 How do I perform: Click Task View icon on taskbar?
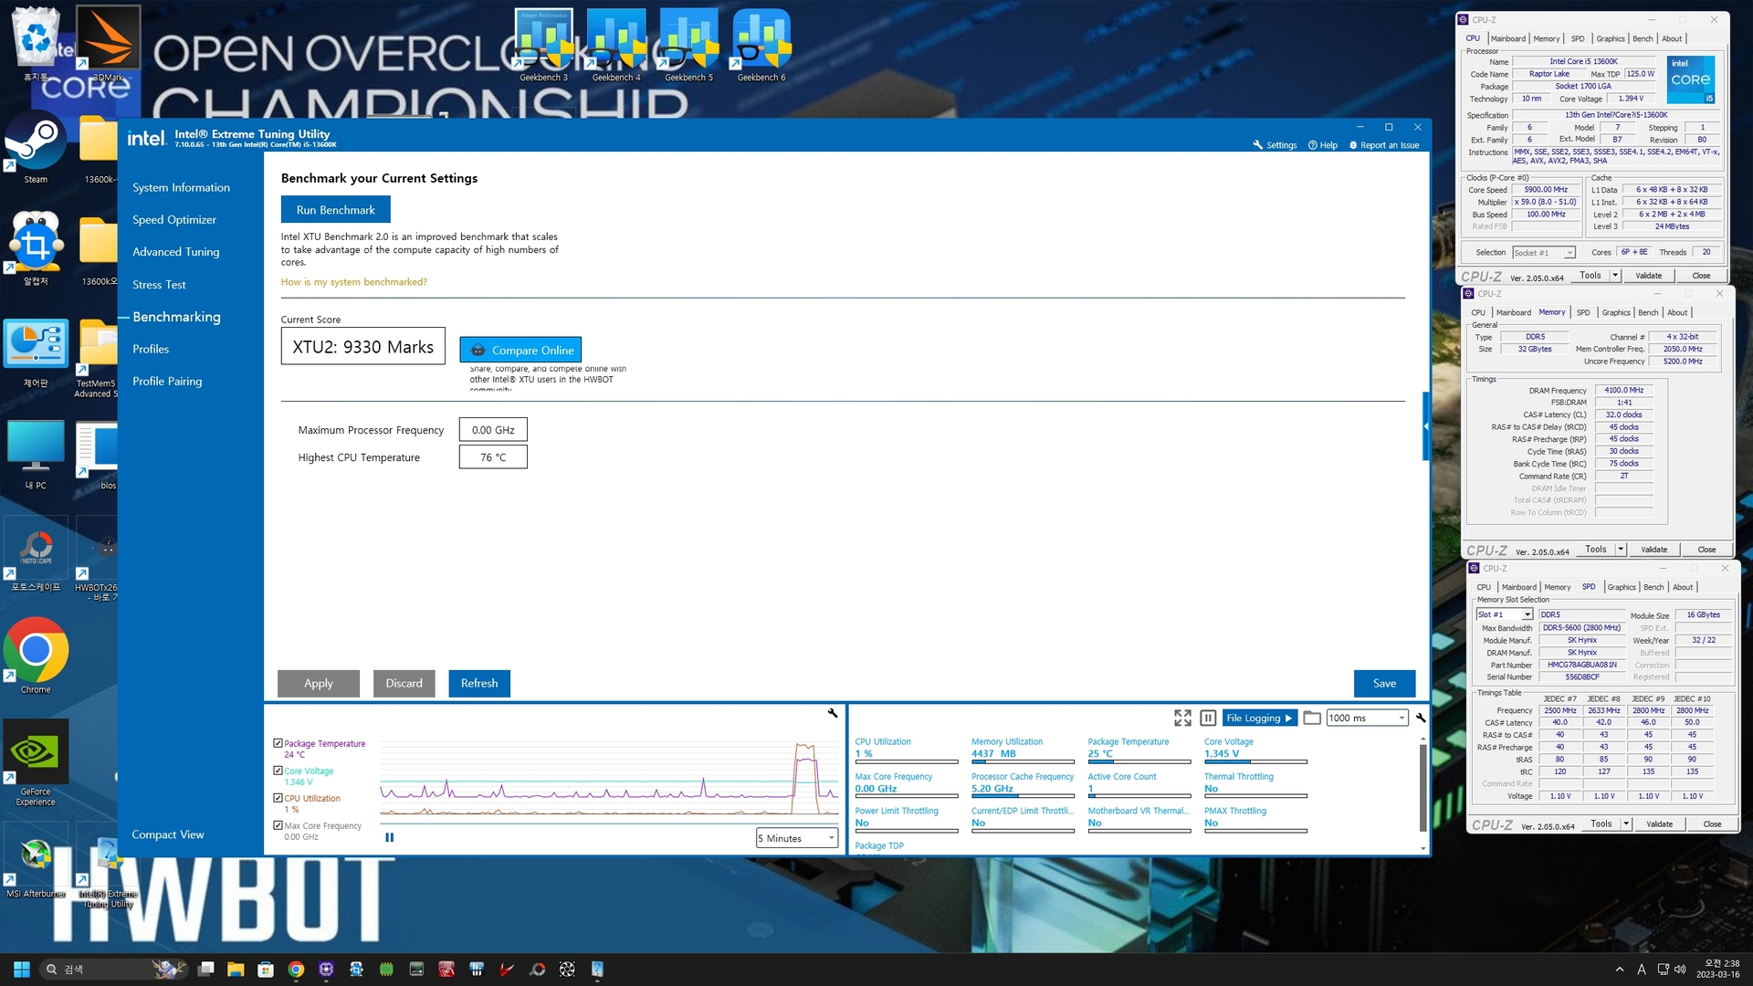tap(206, 970)
